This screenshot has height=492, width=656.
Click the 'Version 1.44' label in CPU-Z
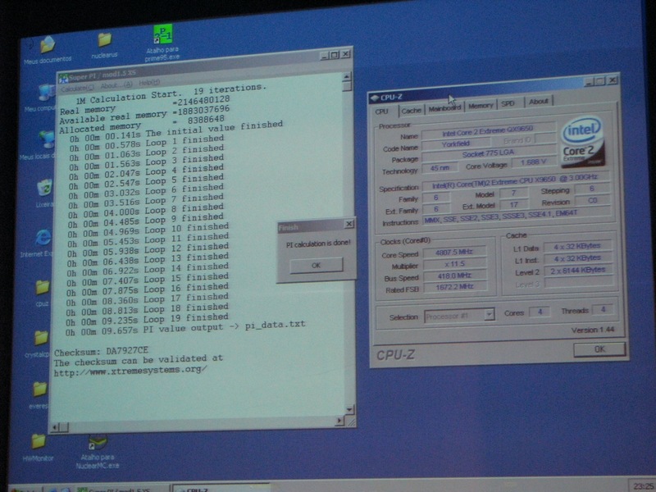point(593,330)
